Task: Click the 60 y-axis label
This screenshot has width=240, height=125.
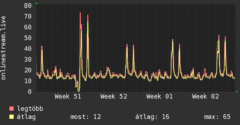Action: pos(28,27)
